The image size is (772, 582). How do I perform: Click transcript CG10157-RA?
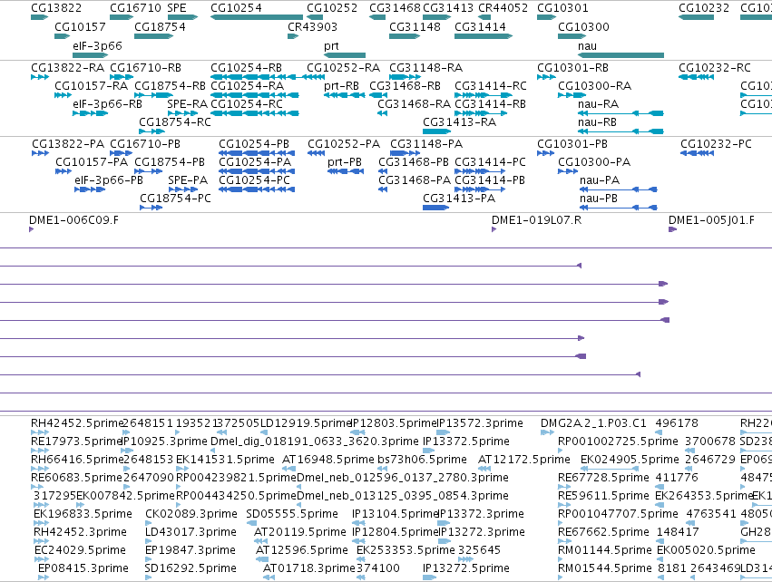click(x=92, y=85)
